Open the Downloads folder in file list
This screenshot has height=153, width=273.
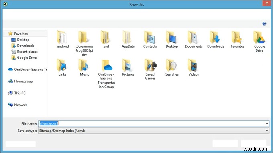pos(216,39)
